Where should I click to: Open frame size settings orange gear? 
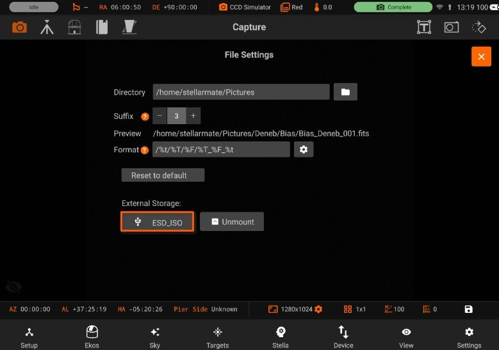pos(318,309)
